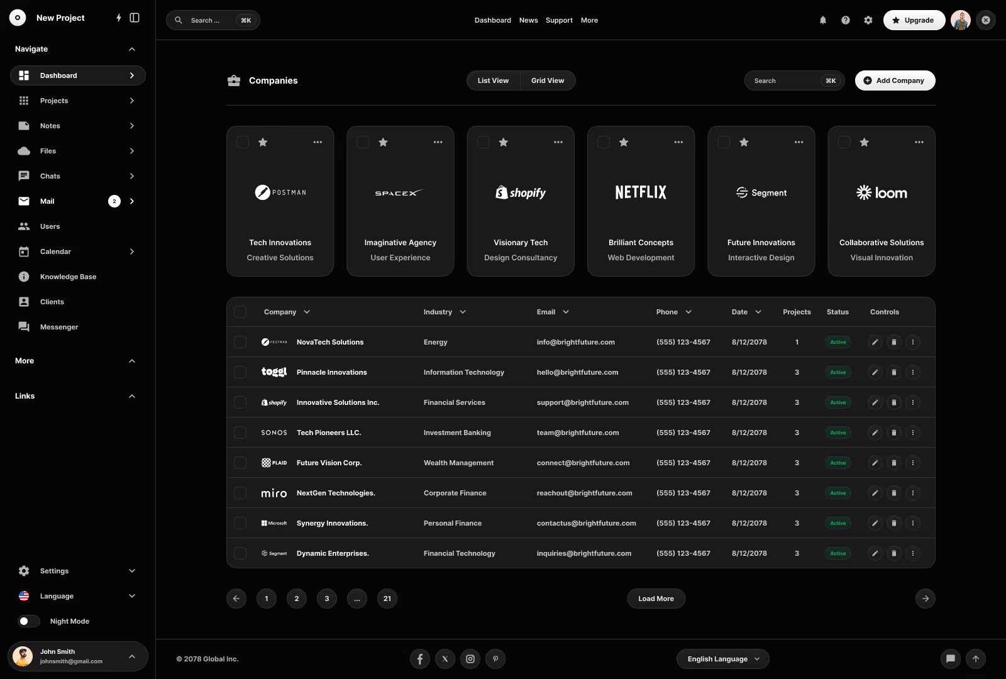Go to page 21
This screenshot has width=1006, height=679.
click(387, 599)
